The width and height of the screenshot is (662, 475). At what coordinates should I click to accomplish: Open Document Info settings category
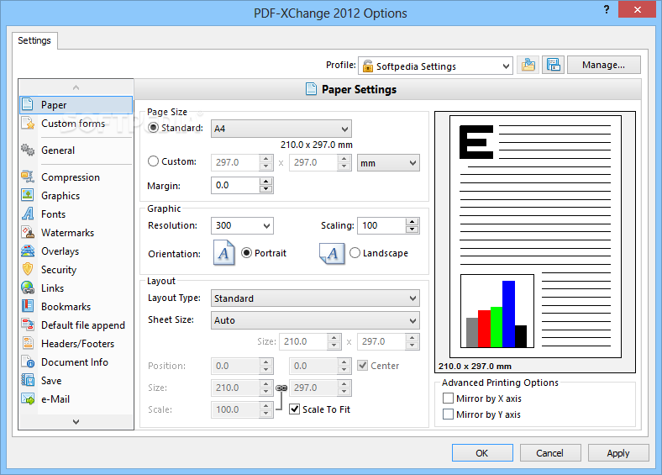[75, 362]
